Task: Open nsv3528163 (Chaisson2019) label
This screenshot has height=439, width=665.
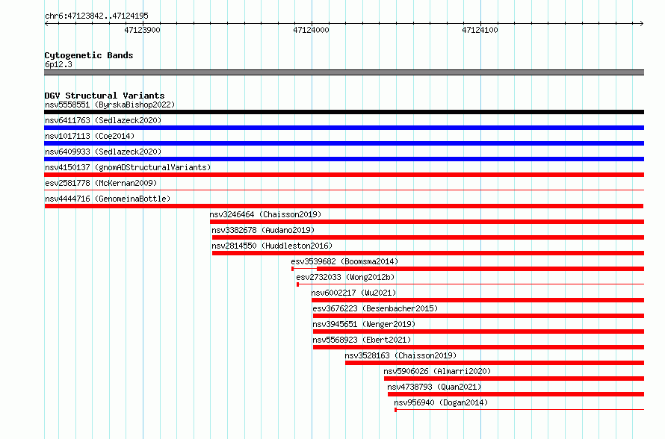Action: [x=400, y=355]
